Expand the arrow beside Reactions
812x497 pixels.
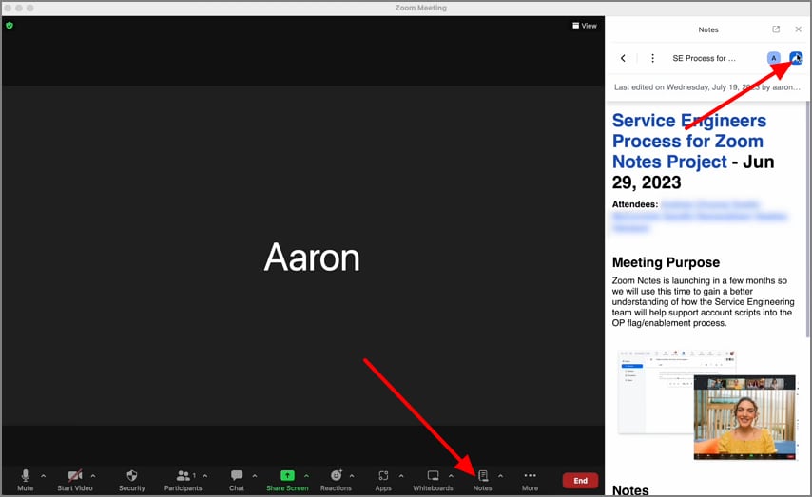tap(352, 476)
